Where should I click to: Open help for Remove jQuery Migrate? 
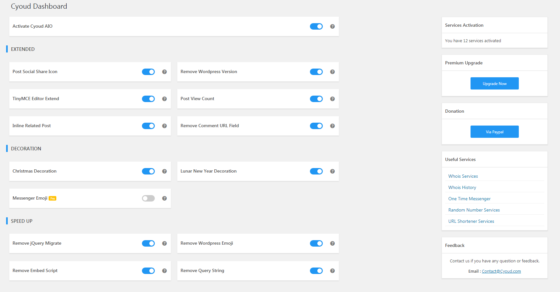[x=164, y=243]
